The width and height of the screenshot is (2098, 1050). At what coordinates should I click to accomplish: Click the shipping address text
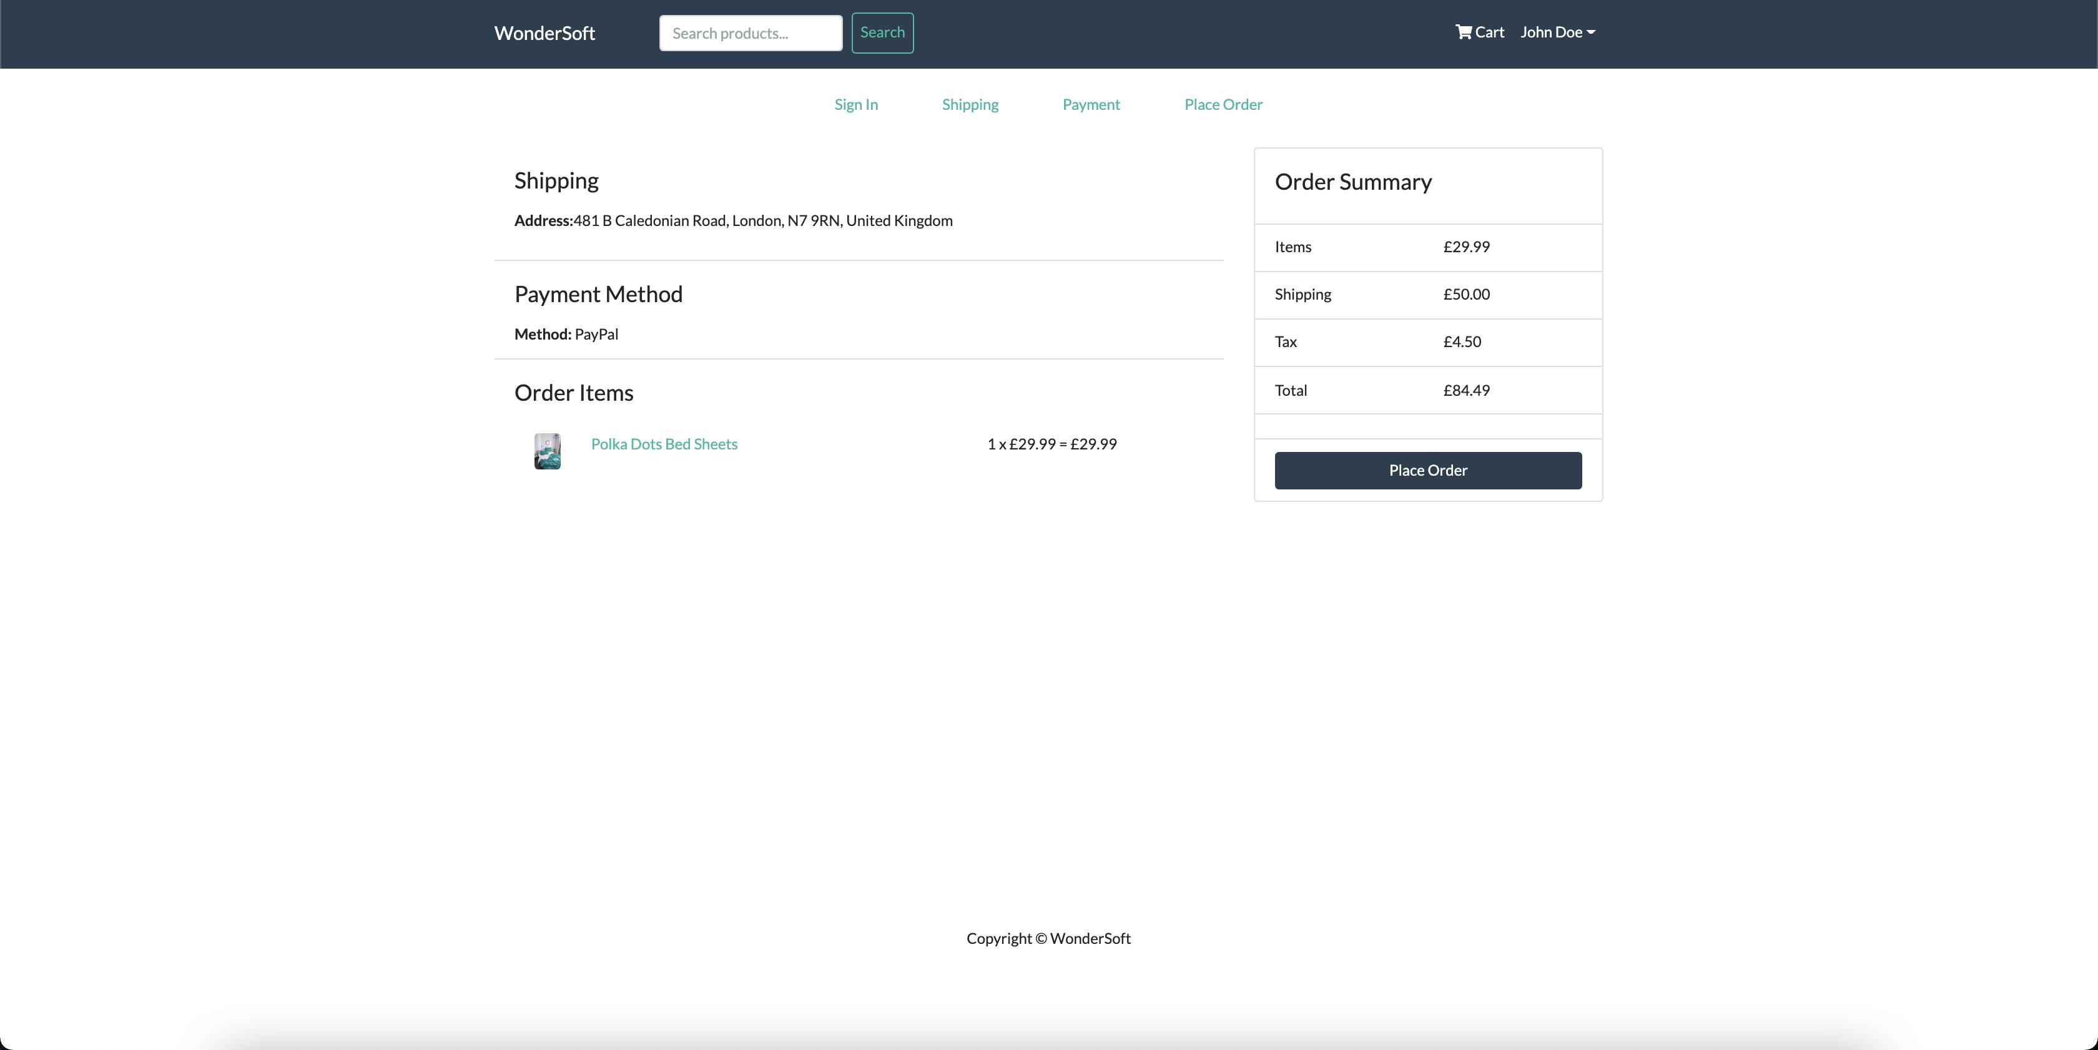coord(762,220)
